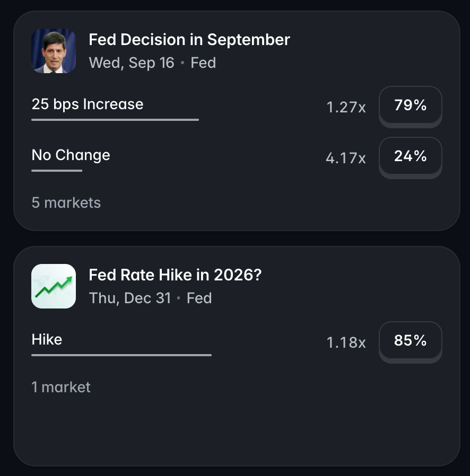
Task: Choose the No Change outcome
Action: pos(71,155)
